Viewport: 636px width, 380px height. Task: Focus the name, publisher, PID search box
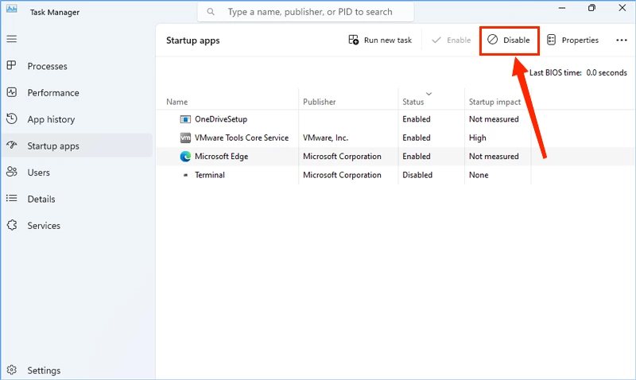point(306,12)
